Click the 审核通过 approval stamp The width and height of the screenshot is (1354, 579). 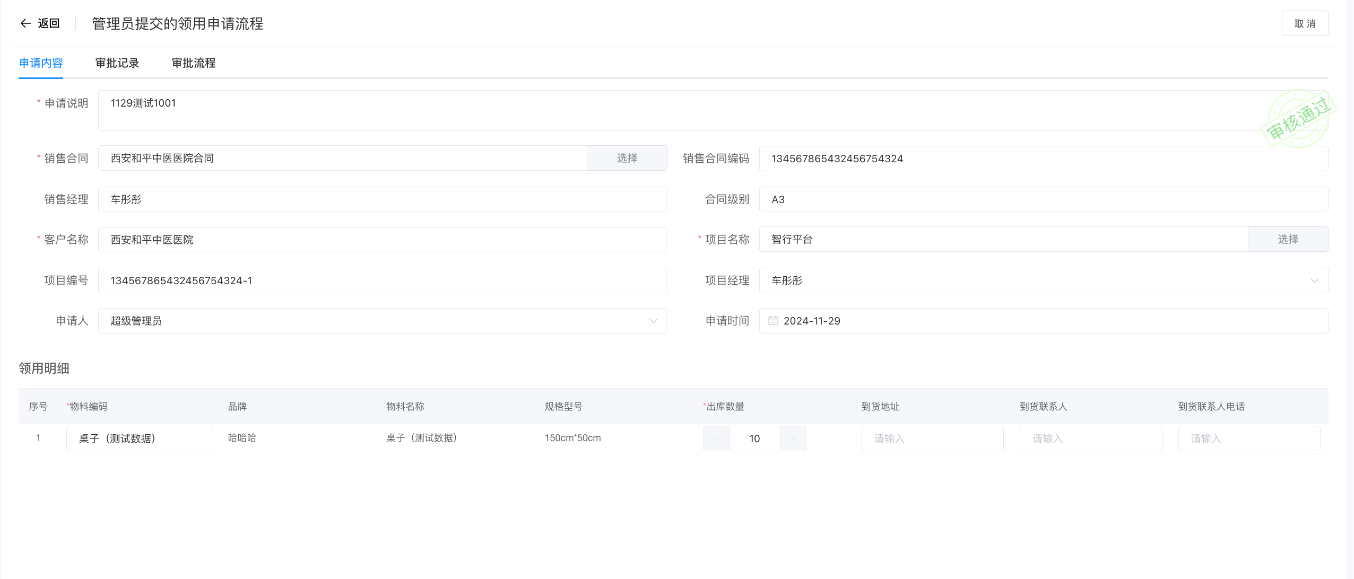(x=1298, y=119)
